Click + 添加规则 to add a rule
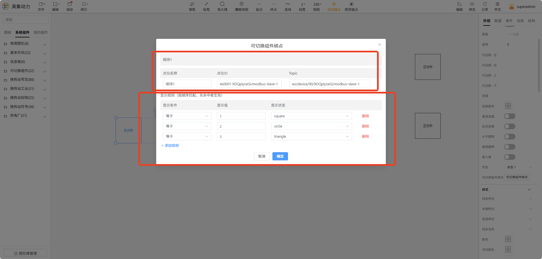 click(170, 145)
